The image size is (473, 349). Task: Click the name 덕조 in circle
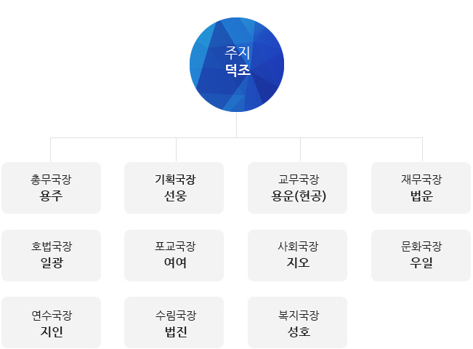click(x=238, y=70)
